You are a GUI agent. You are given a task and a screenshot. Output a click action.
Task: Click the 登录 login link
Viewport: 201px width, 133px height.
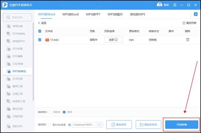[x=166, y=5]
